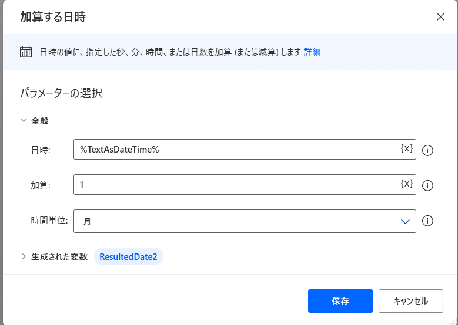Click the 生成された変数 label text

59,256
